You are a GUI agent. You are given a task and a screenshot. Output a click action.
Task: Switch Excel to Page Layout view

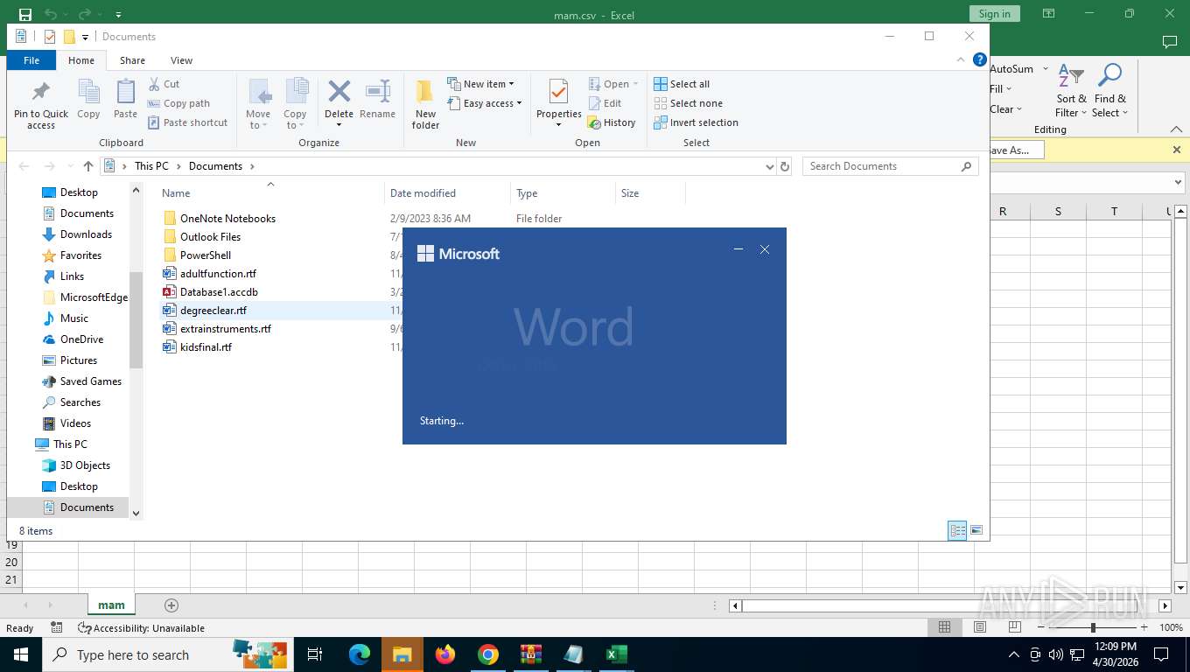click(980, 627)
